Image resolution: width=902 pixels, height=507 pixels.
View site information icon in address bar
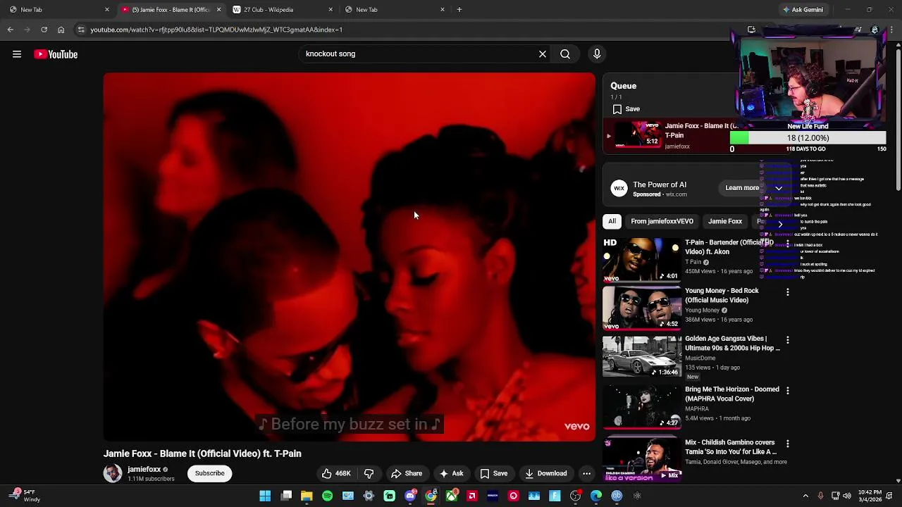(81, 30)
